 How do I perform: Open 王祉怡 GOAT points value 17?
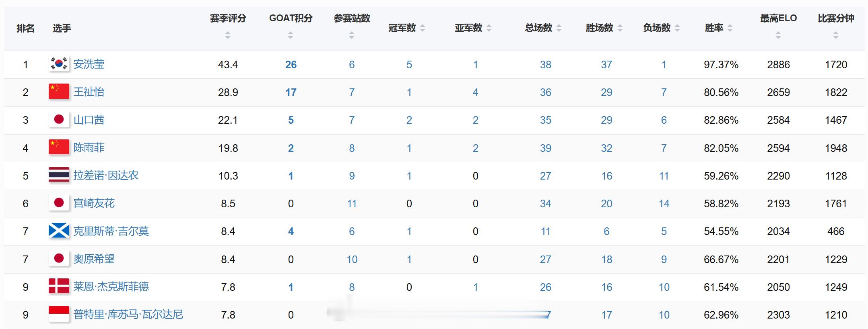[291, 92]
